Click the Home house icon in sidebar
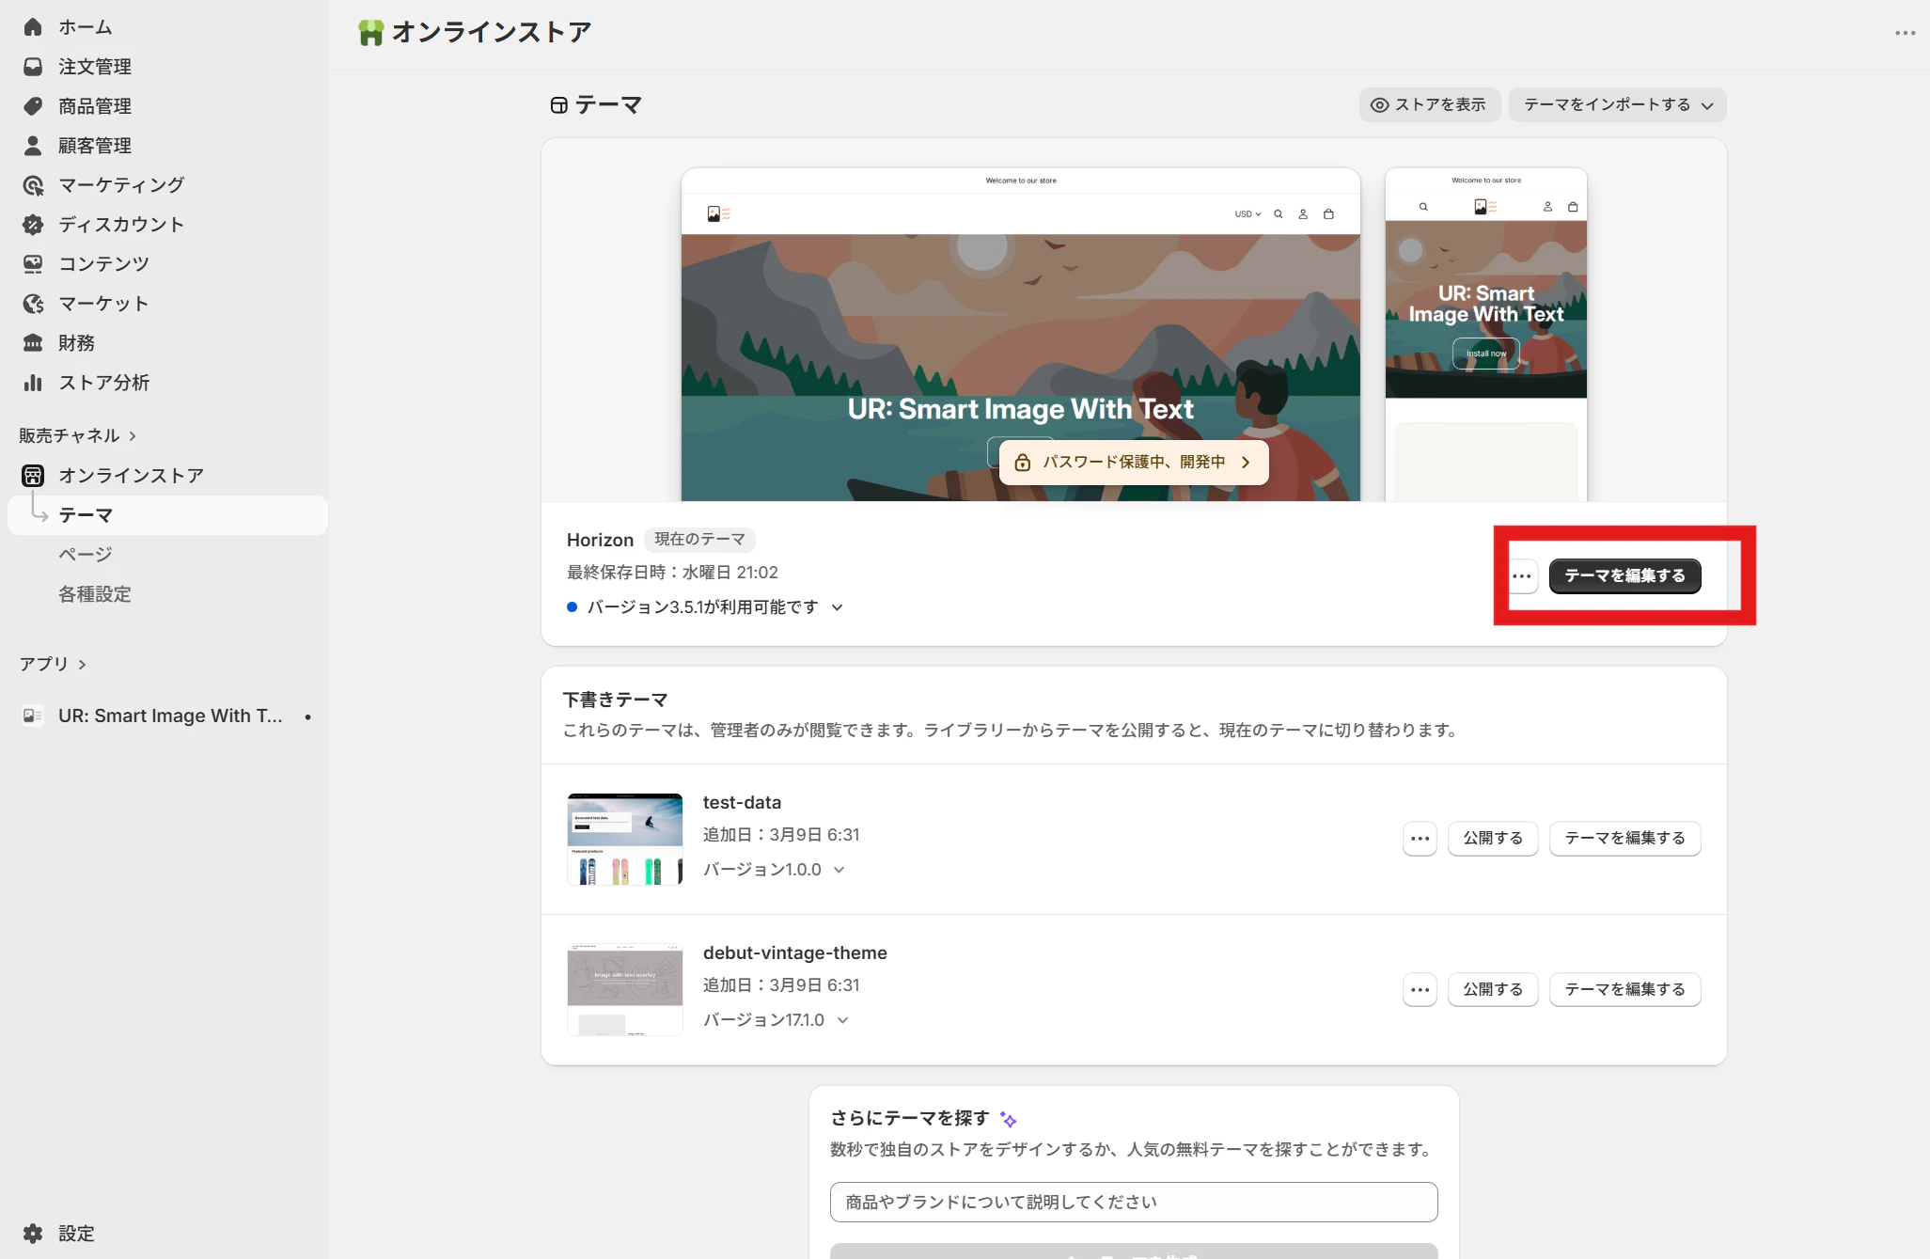1930x1259 pixels. (x=33, y=27)
